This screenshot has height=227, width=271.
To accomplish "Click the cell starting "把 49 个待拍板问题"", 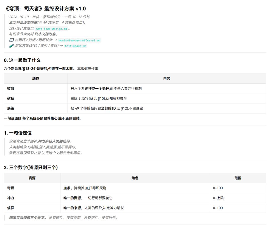I will pos(167,108).
